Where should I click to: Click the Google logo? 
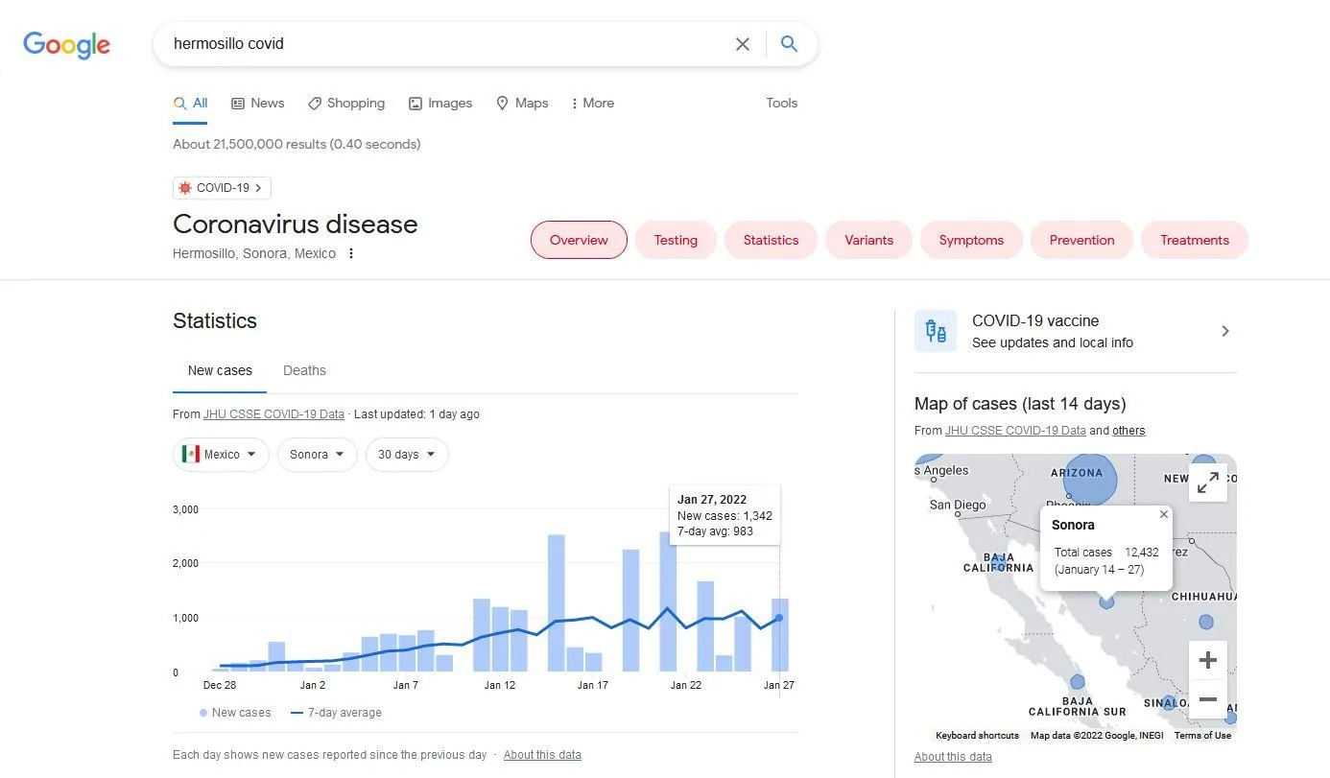pyautogui.click(x=66, y=44)
